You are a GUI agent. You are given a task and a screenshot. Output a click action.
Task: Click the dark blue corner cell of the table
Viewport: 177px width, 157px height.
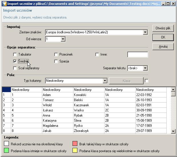click(x=7, y=90)
